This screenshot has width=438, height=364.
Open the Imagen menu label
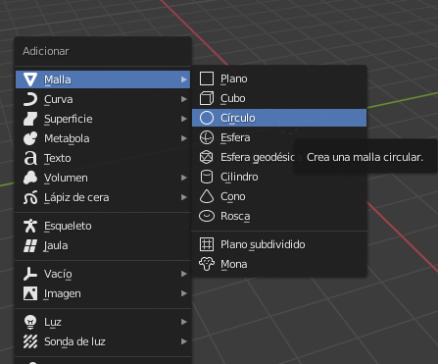coord(63,293)
